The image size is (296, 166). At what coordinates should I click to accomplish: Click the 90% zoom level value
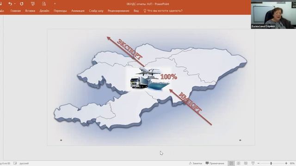[292, 163]
